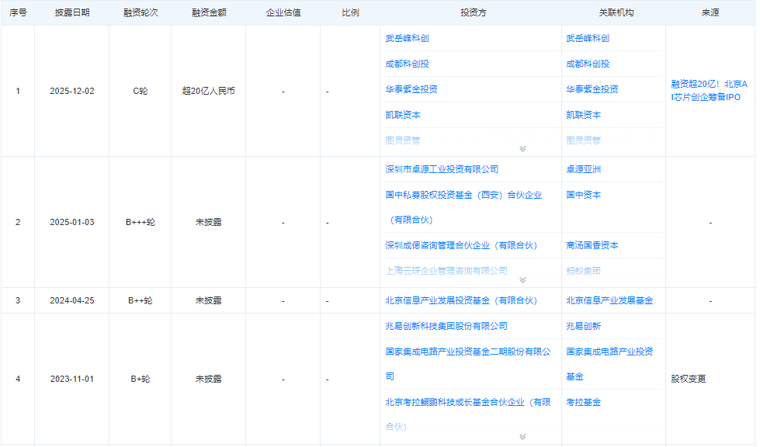Expand investor list for C轮 row

pos(522,149)
